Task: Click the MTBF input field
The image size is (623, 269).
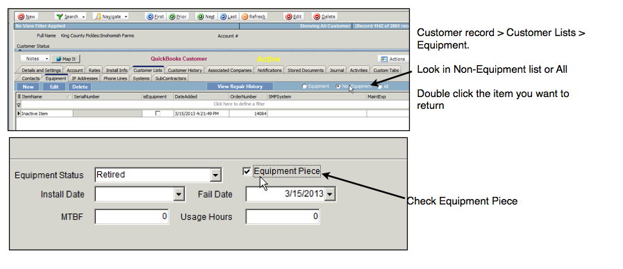Action: point(132,216)
